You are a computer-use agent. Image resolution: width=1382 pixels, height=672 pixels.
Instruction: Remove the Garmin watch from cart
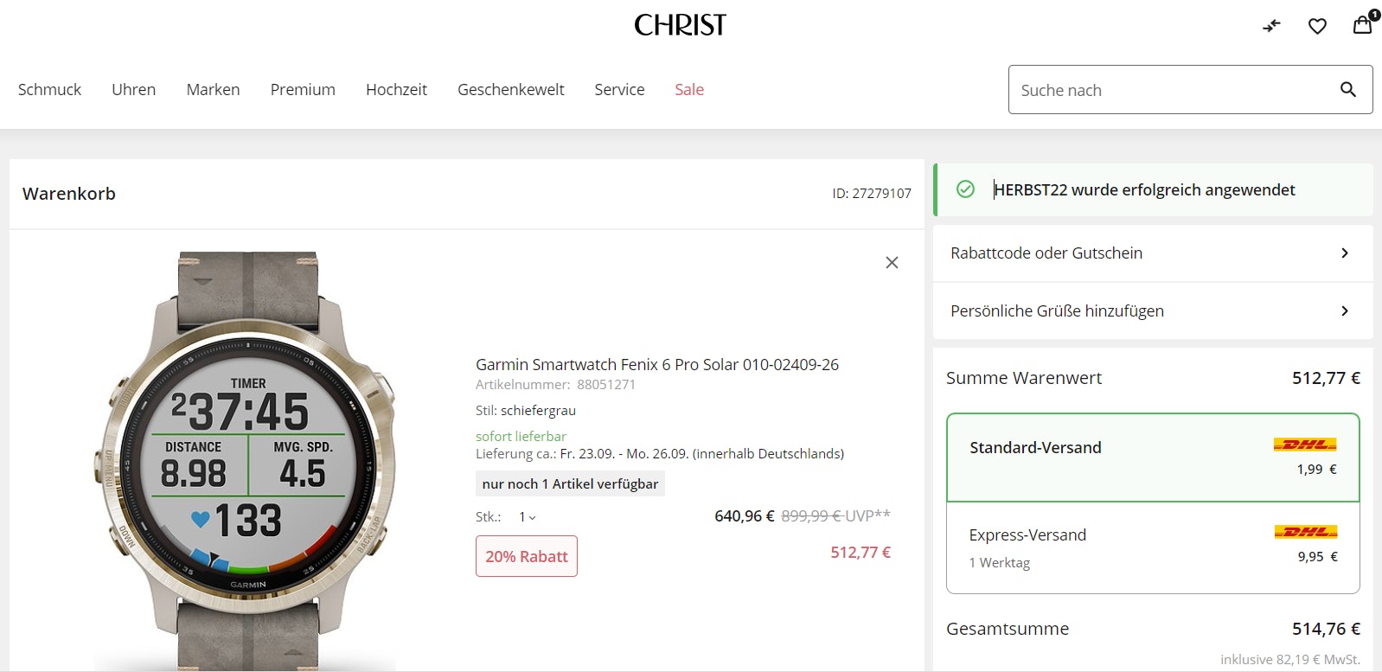[x=892, y=262]
